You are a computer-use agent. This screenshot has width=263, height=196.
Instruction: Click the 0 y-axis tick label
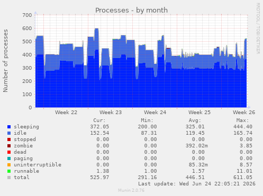[30, 108]
